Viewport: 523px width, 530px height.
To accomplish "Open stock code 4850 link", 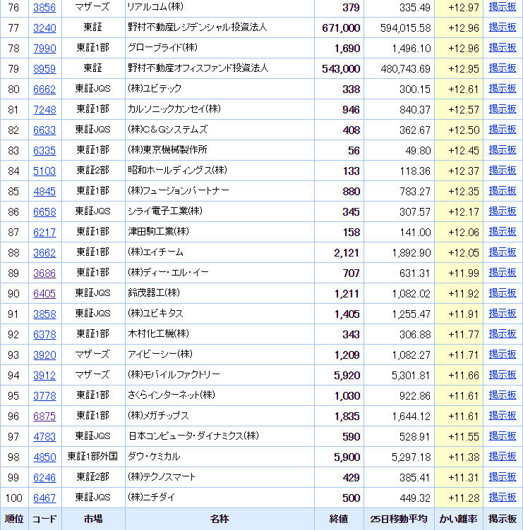I will coord(44,457).
